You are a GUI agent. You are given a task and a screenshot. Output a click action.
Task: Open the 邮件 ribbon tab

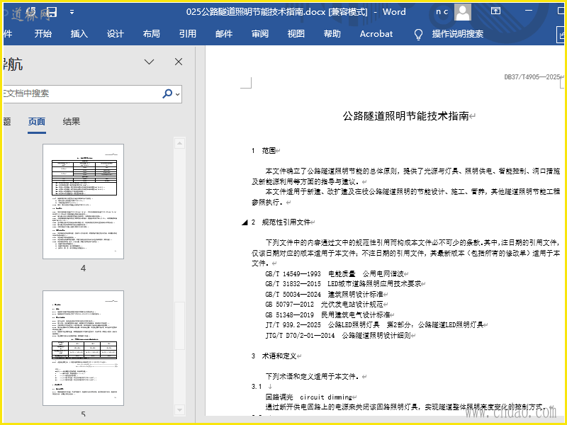pyautogui.click(x=224, y=34)
